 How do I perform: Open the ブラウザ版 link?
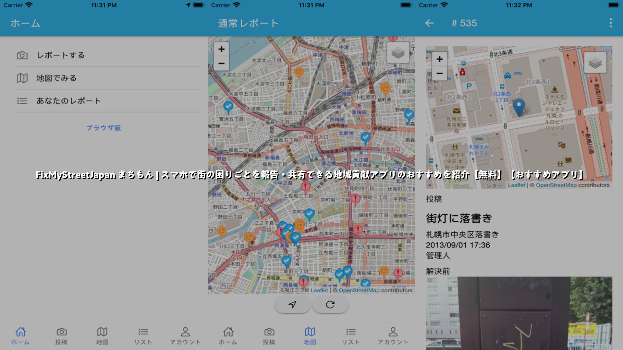(x=104, y=128)
